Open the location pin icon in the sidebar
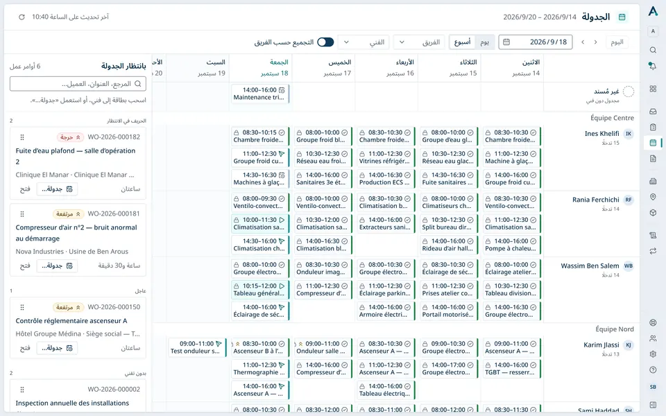 pos(653,197)
